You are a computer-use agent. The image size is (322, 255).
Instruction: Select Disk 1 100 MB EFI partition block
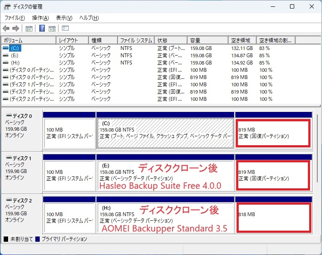[69, 175]
